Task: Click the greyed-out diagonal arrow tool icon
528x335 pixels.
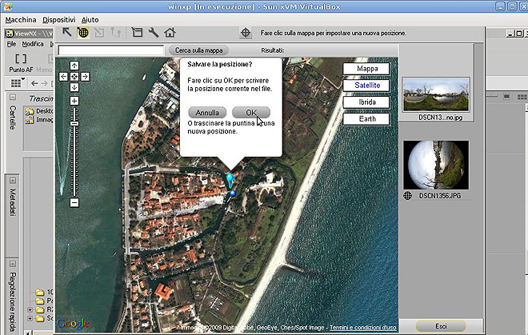Action: pyautogui.click(x=99, y=33)
